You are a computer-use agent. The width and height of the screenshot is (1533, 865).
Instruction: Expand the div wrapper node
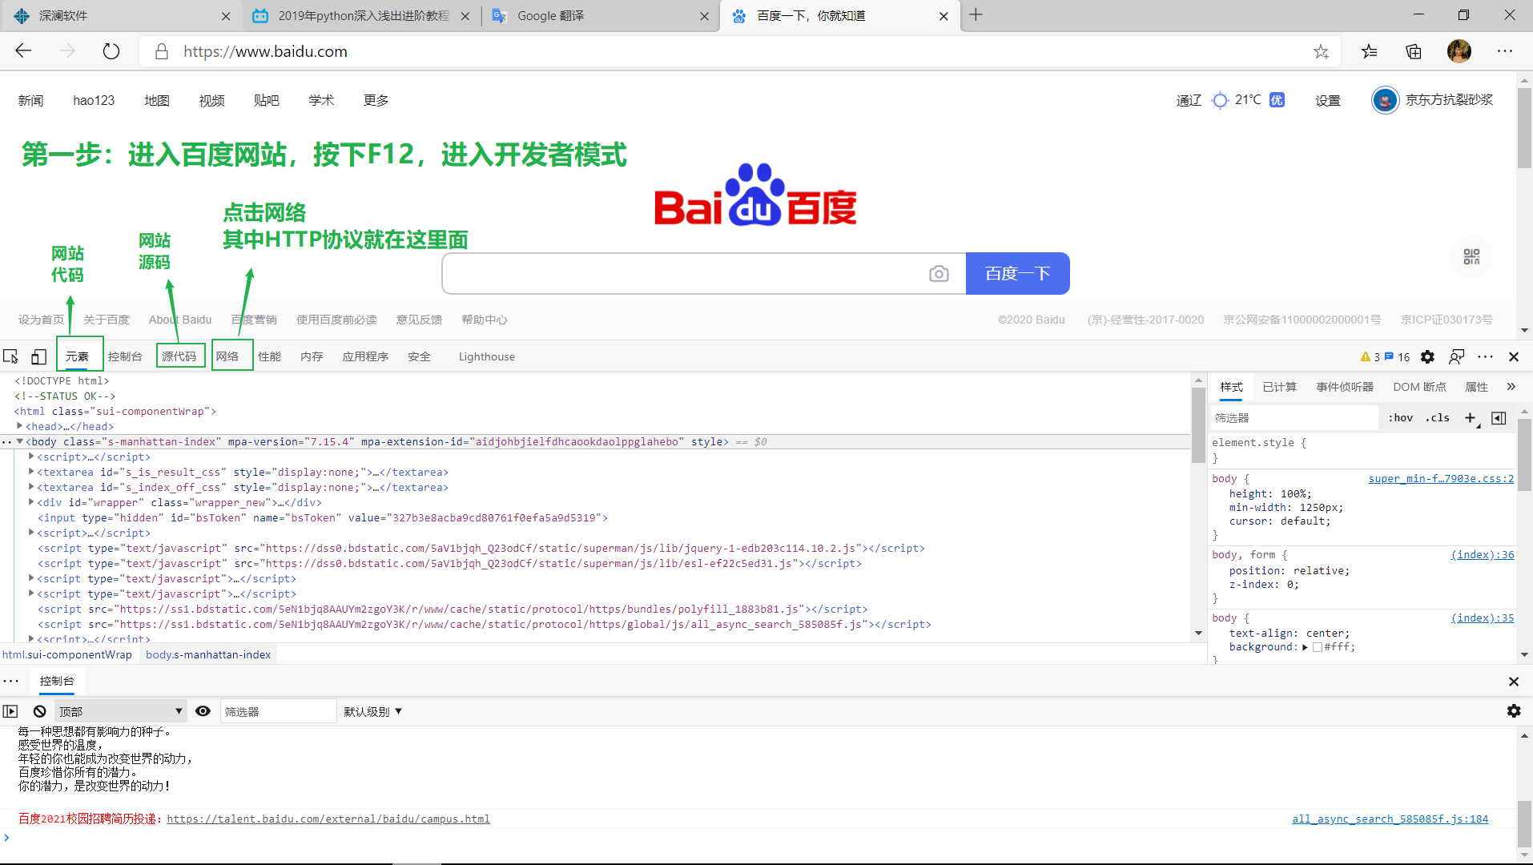tap(31, 502)
